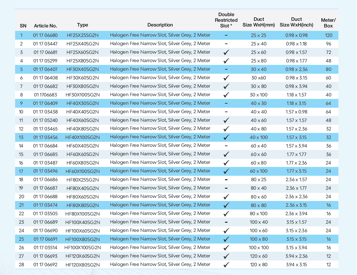Select article number 01 17 06680
The image size is (357, 275).
click(x=45, y=35)
